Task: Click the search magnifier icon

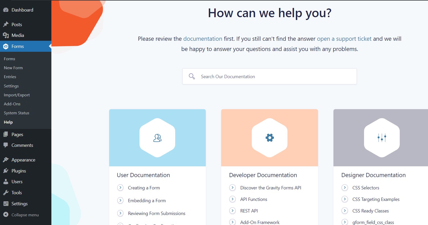Action: point(192,76)
